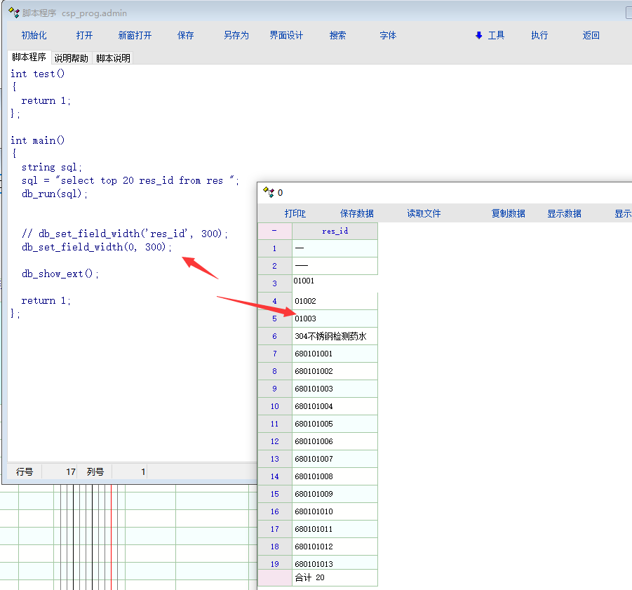Click the result window title icon
The image size is (632, 590).
point(268,192)
